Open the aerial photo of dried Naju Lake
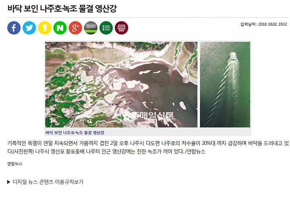Viewport: 290px width, 200px height. pos(121,84)
